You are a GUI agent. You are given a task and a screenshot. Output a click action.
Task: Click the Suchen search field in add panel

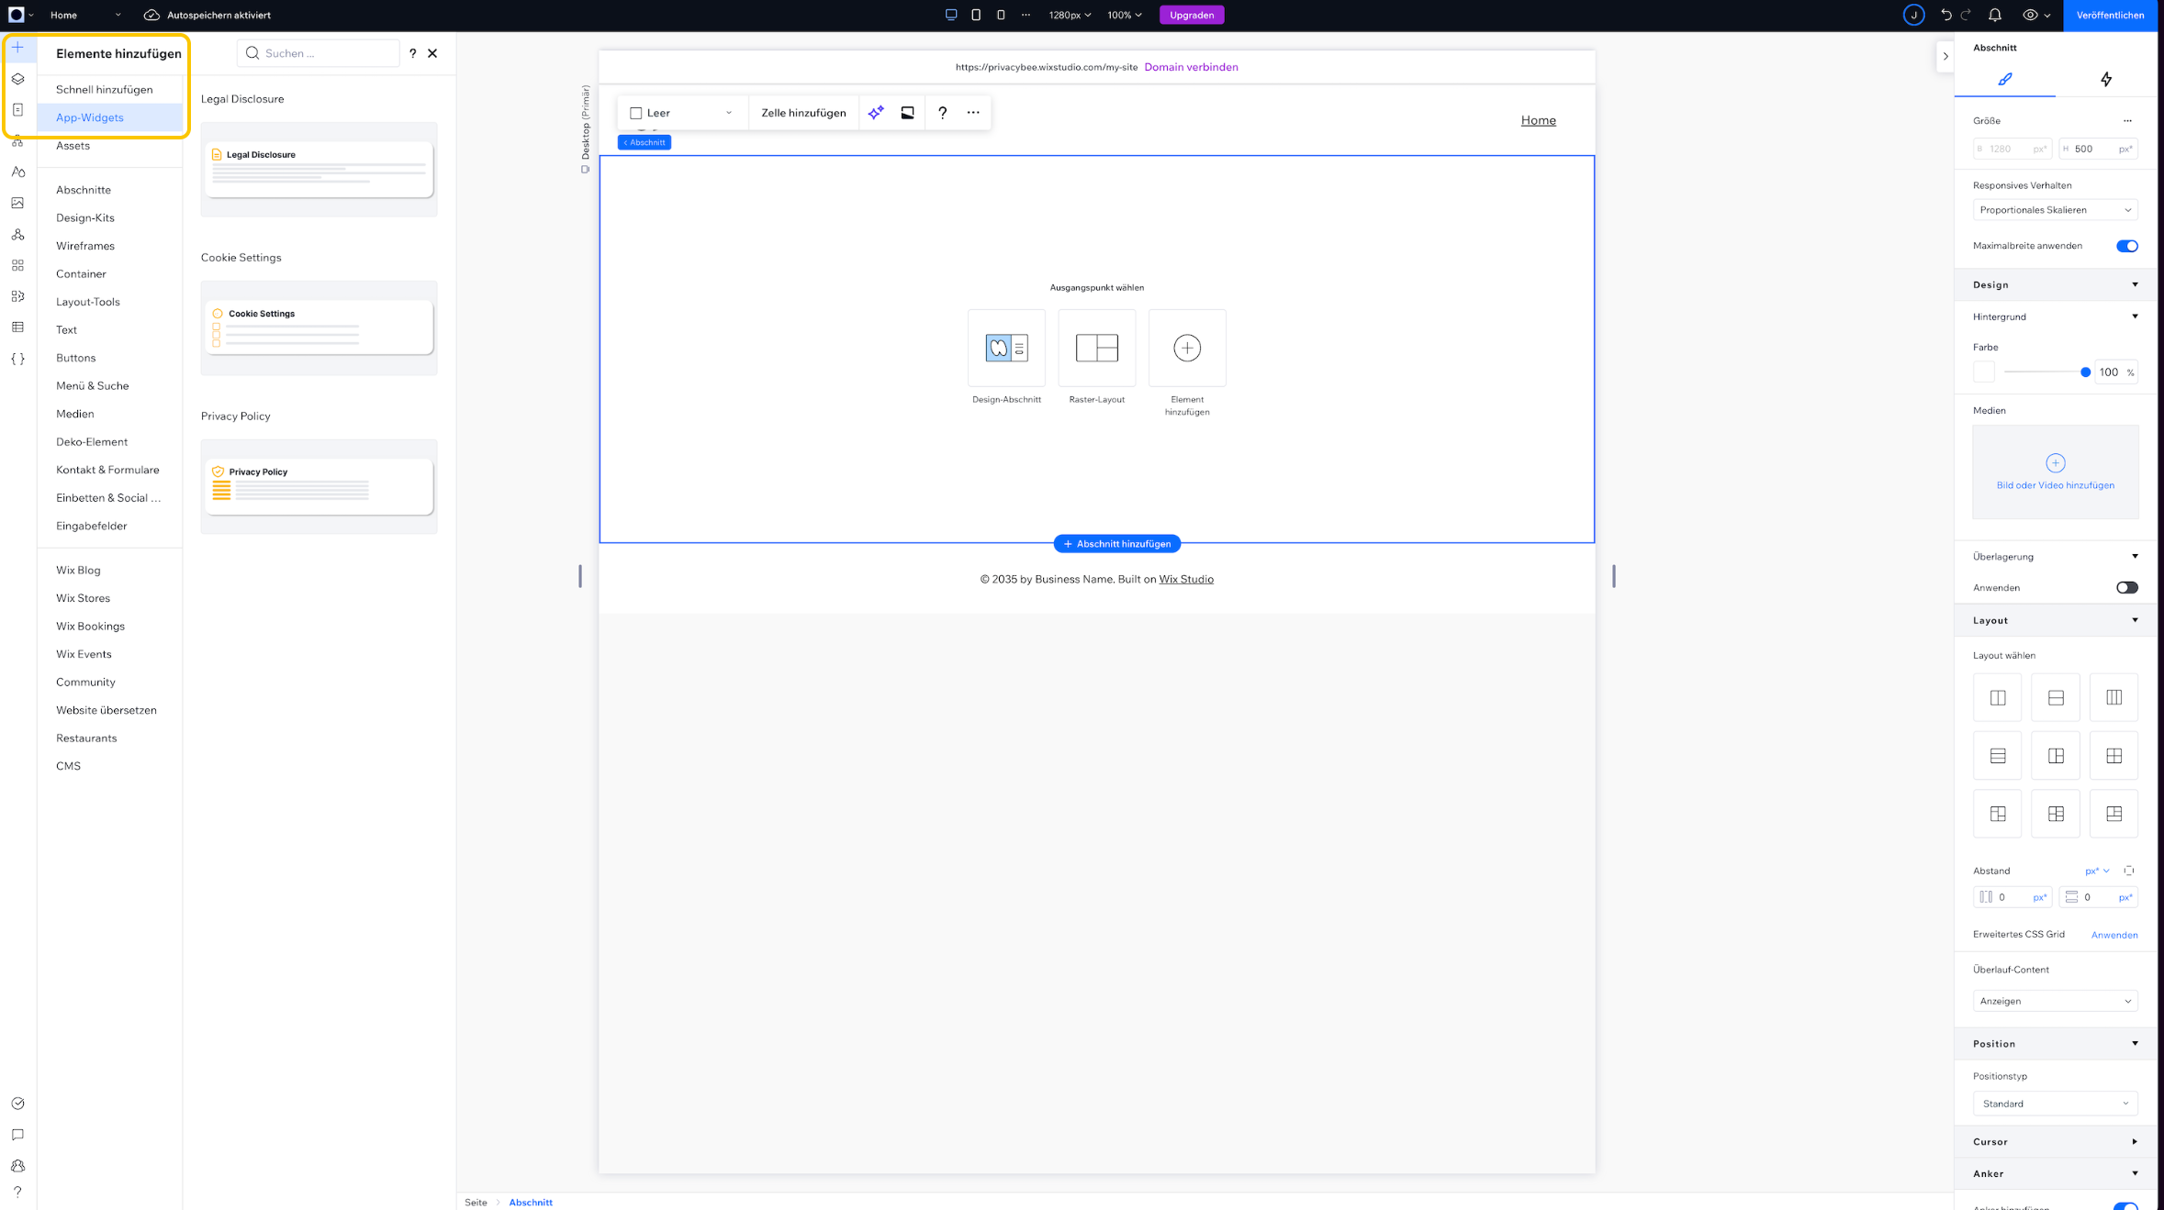pos(319,53)
